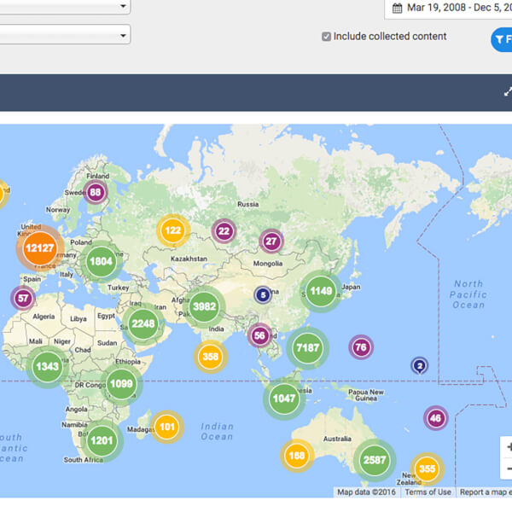Open the purple 22 cluster marker
This screenshot has width=512, height=512.
click(224, 231)
